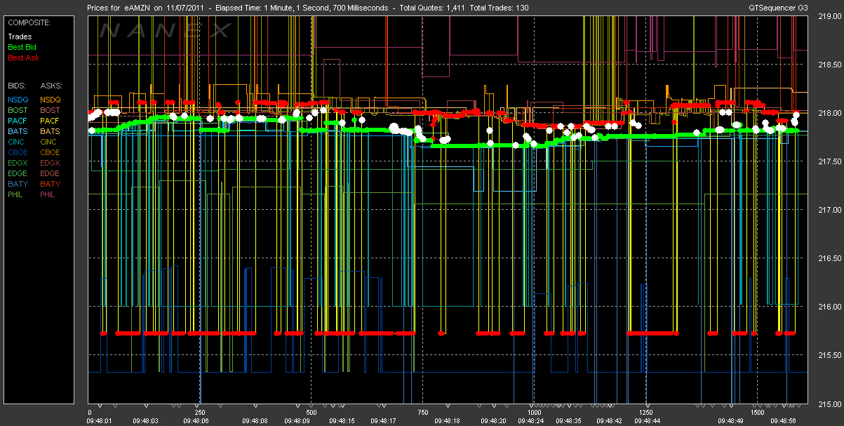Click the 218.00 price axis label
844x426 pixels.
pos(830,113)
